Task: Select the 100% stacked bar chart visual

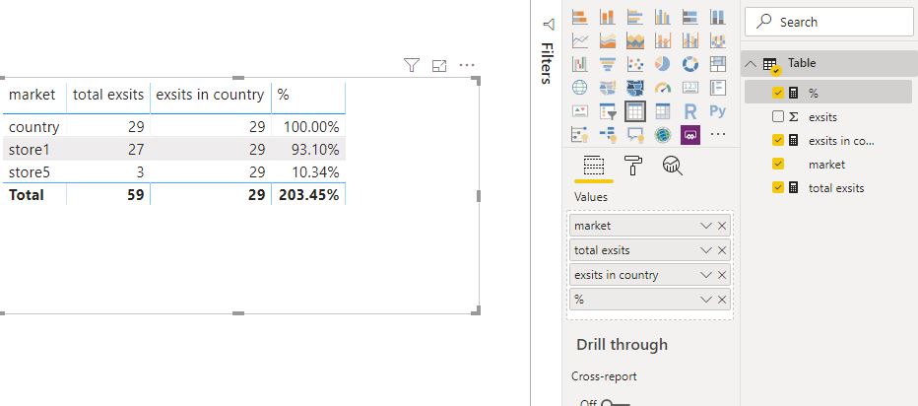Action: (690, 17)
